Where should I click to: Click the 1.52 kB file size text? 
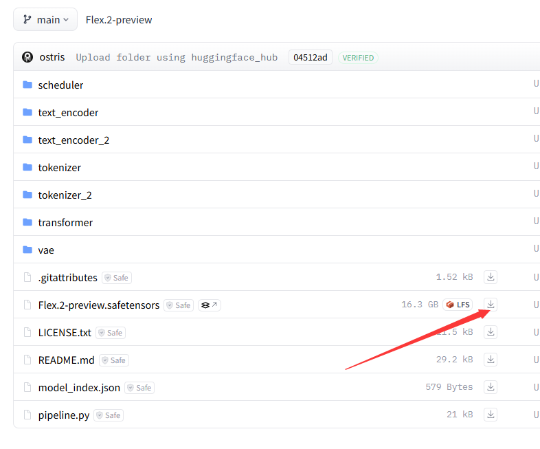(x=455, y=277)
